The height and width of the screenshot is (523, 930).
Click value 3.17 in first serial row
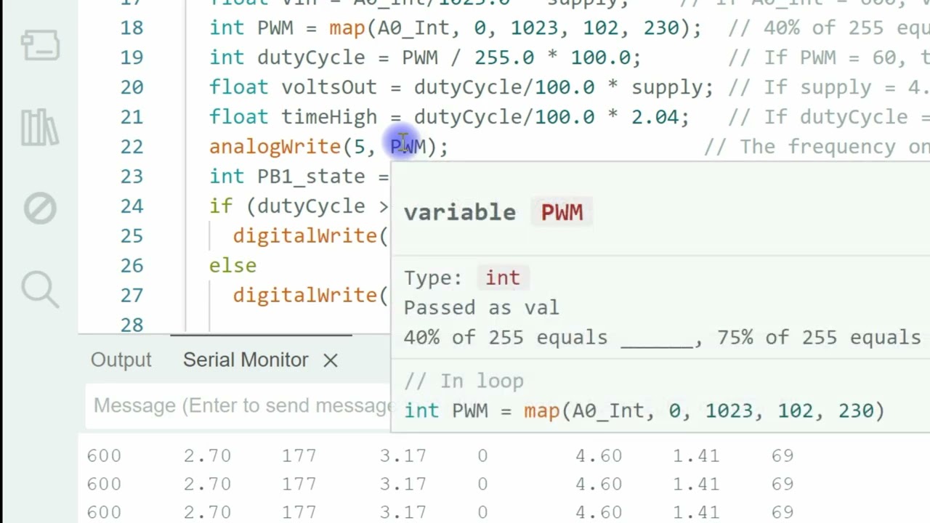point(403,455)
